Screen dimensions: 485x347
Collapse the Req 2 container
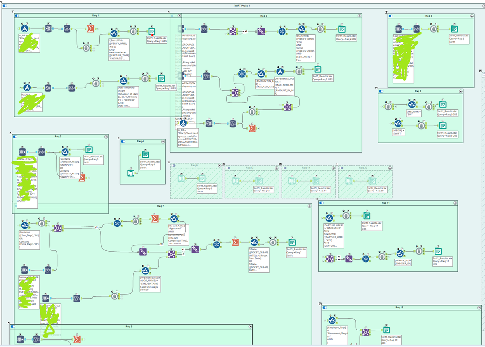coord(359,15)
